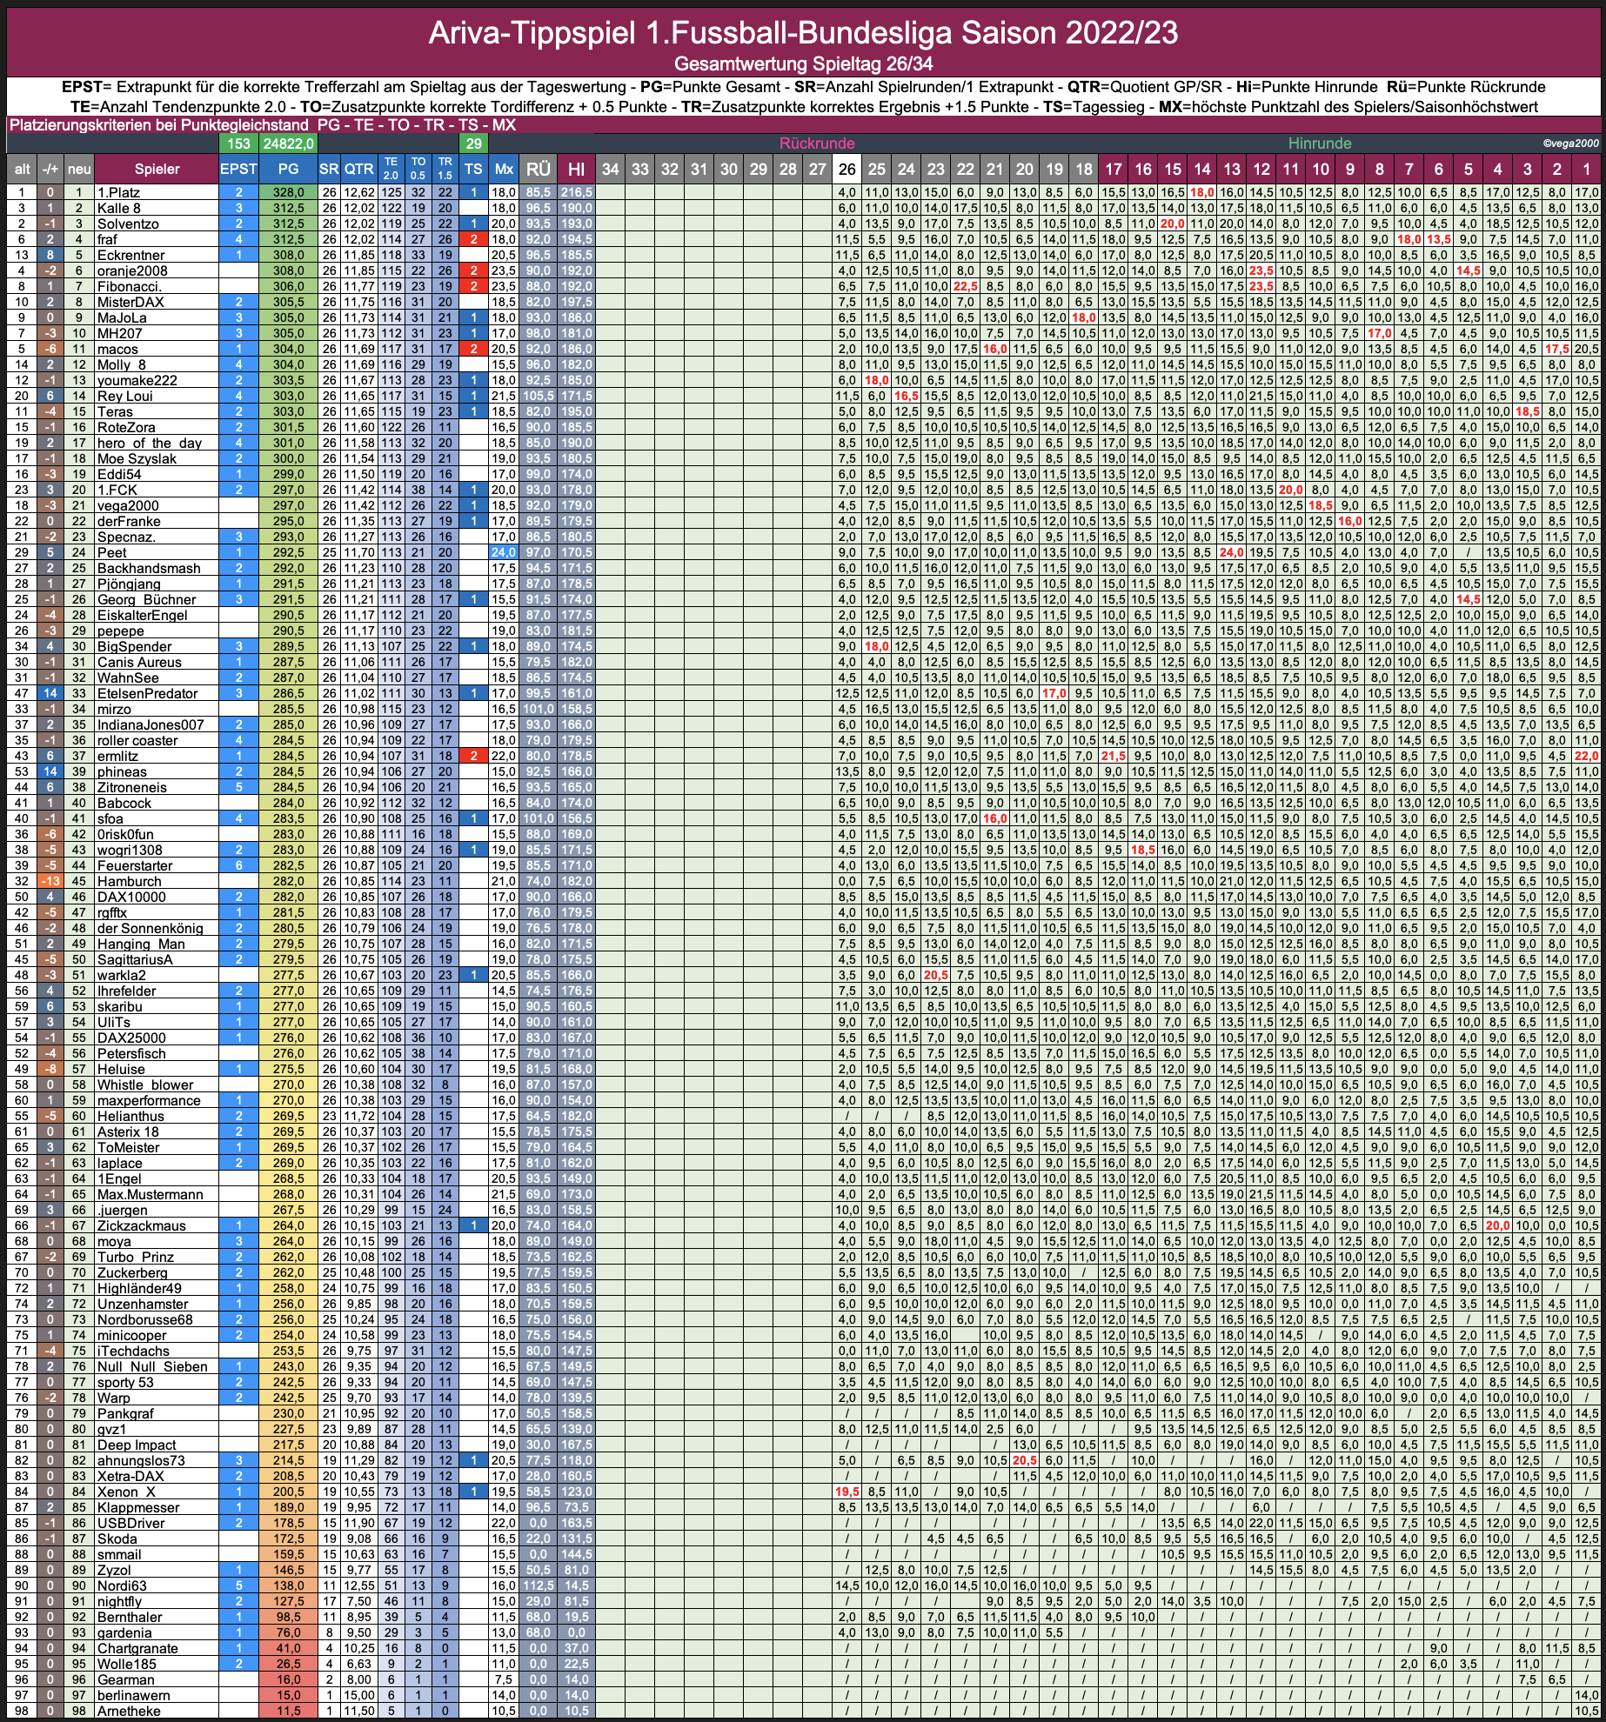Select player name IndianaJones007
1606x1722 pixels.
(x=151, y=724)
